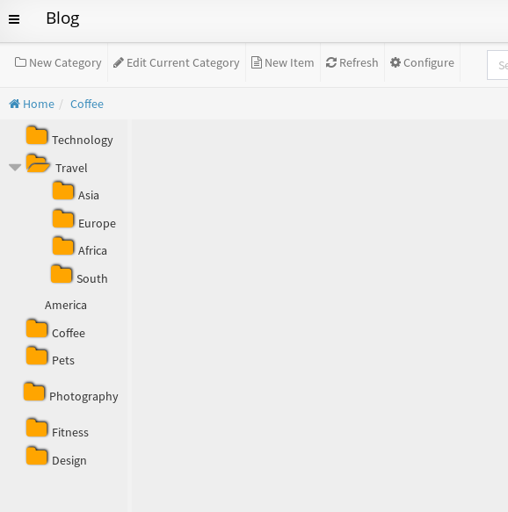Select the Asia subcategory
The height and width of the screenshot is (512, 508).
point(89,195)
